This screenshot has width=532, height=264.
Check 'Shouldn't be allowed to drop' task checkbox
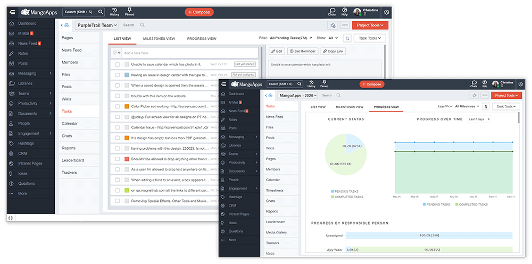[118, 159]
